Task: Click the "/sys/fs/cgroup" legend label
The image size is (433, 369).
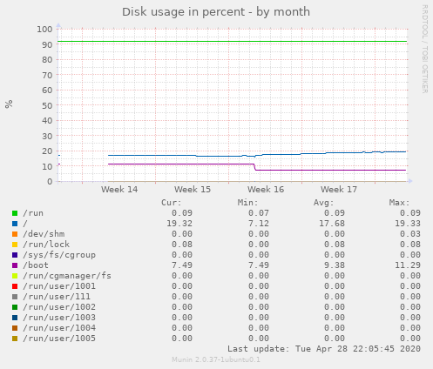Action: click(x=59, y=255)
